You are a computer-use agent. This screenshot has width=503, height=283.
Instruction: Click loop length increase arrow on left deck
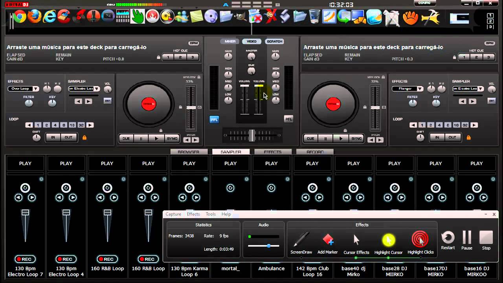pyautogui.click(x=90, y=125)
